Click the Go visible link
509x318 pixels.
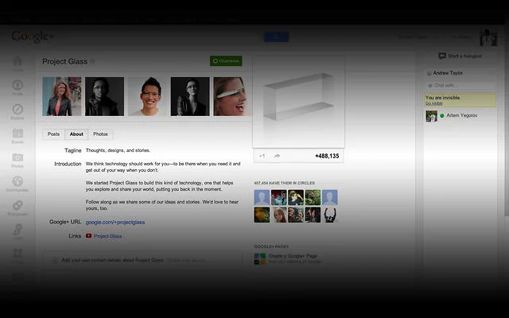[x=434, y=103]
